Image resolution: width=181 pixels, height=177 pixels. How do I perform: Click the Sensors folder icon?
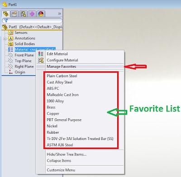(10, 33)
